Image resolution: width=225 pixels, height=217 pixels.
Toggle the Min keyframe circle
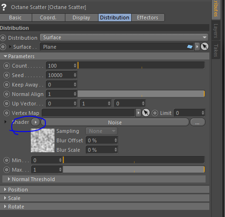click(x=7, y=160)
